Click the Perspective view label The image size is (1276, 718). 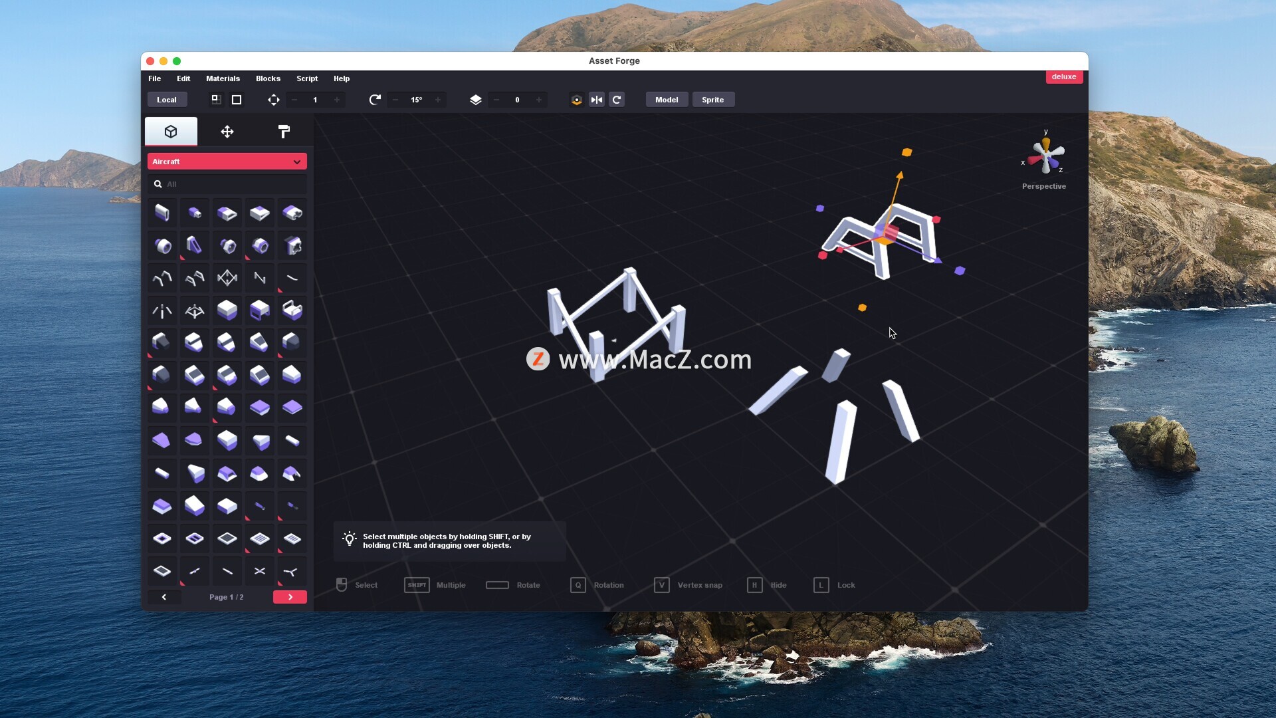click(1044, 186)
